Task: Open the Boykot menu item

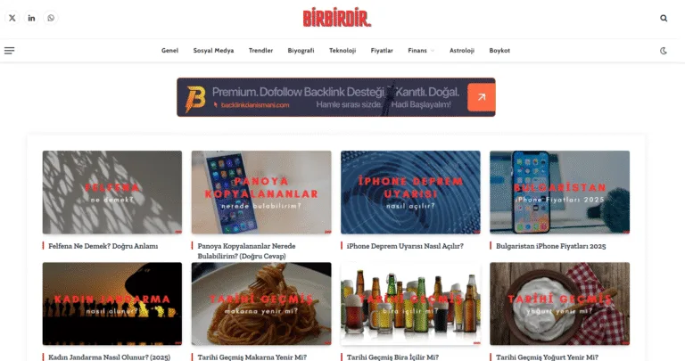Action: 499,51
